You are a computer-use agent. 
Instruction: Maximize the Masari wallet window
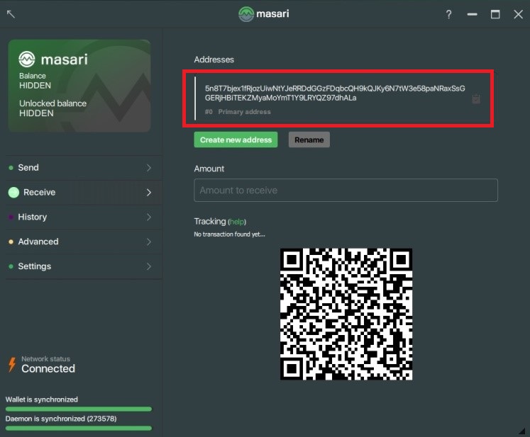495,14
